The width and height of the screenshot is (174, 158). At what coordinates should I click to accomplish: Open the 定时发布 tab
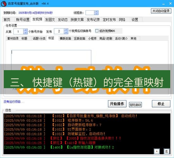tap(109, 20)
